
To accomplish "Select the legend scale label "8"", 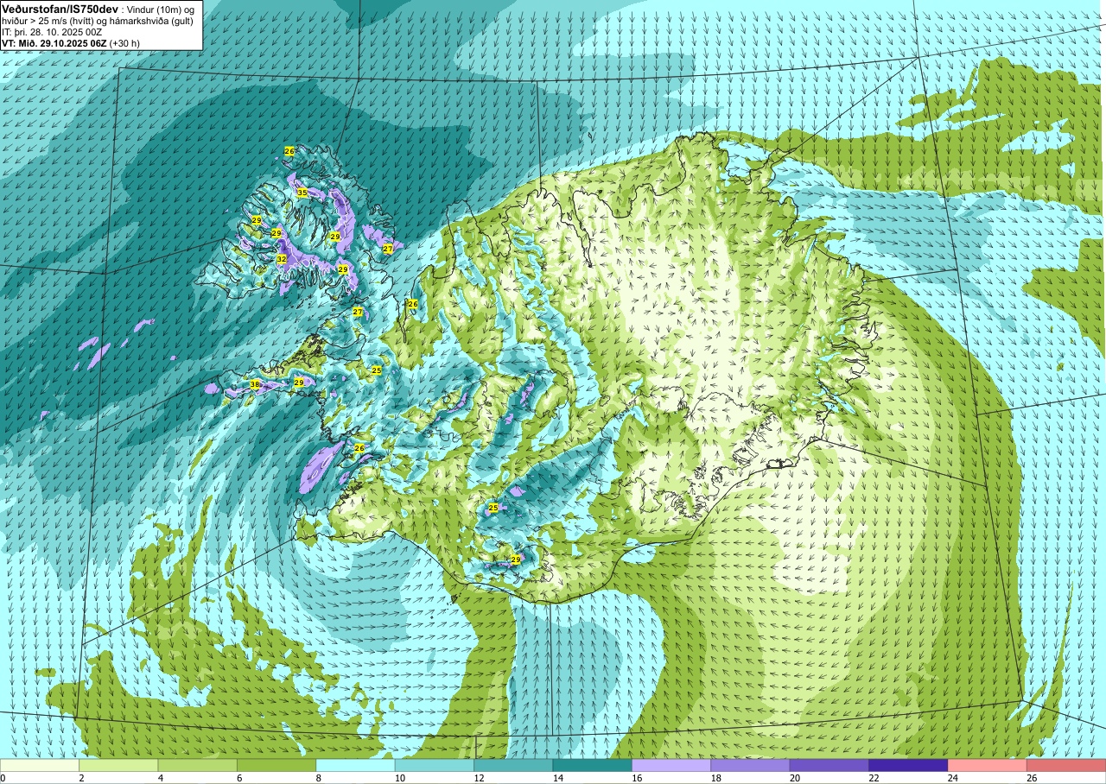I will pos(318,778).
